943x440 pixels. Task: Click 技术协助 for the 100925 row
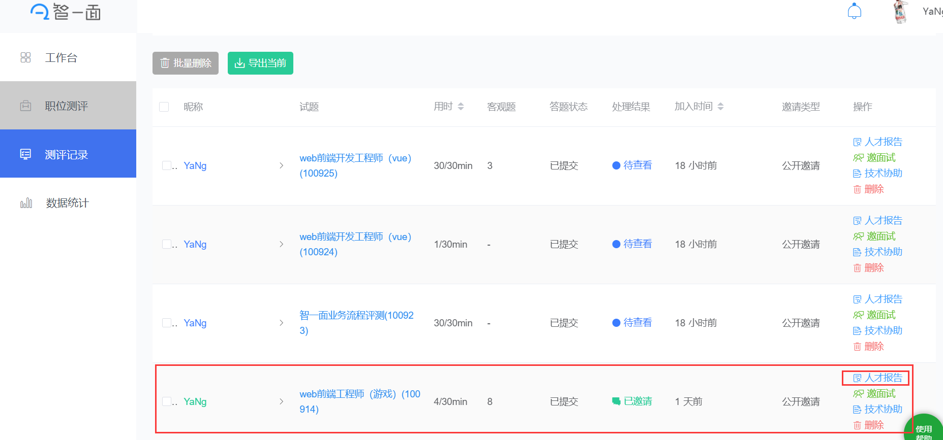tap(878, 173)
